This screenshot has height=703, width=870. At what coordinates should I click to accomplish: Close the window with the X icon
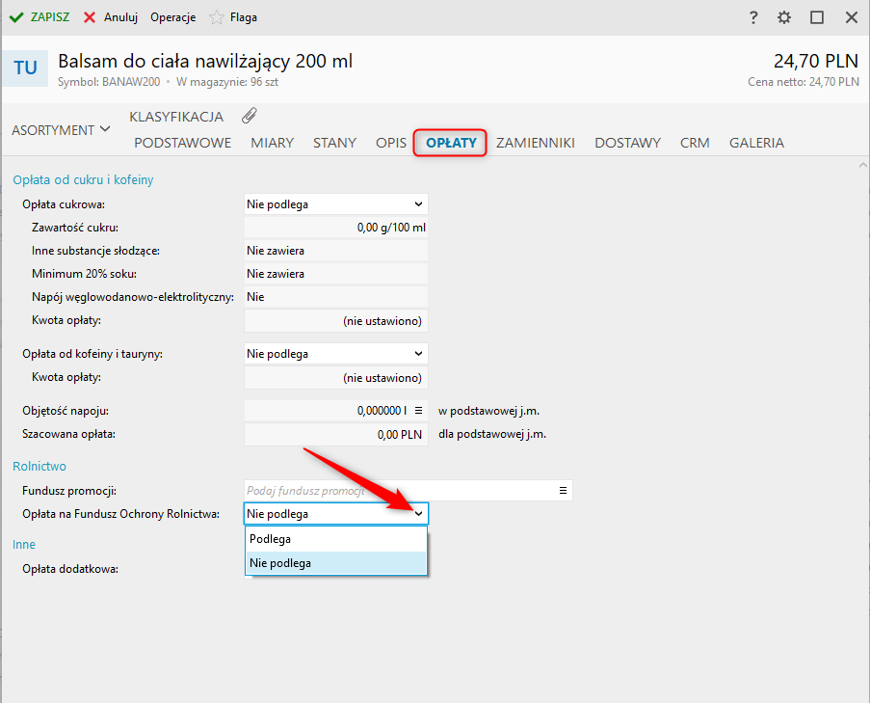(852, 17)
